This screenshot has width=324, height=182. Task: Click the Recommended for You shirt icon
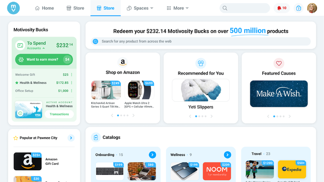[x=200, y=63]
